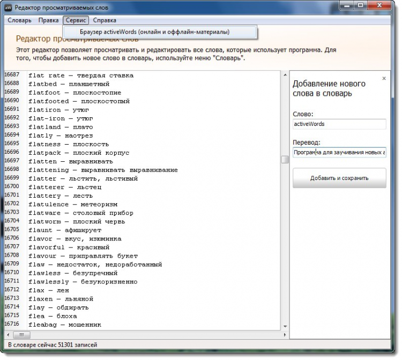This screenshot has width=402, height=360.
Task: Select line 'flatfoot — плоскостопие'
Action: coord(75,93)
